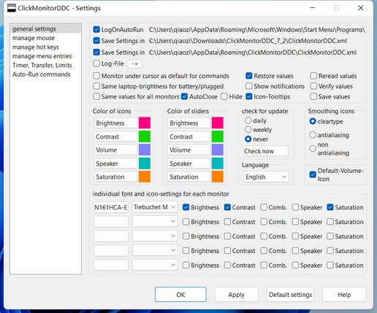Open the Saturation slider color swatch
The height and width of the screenshot is (313, 377).
pos(218,177)
